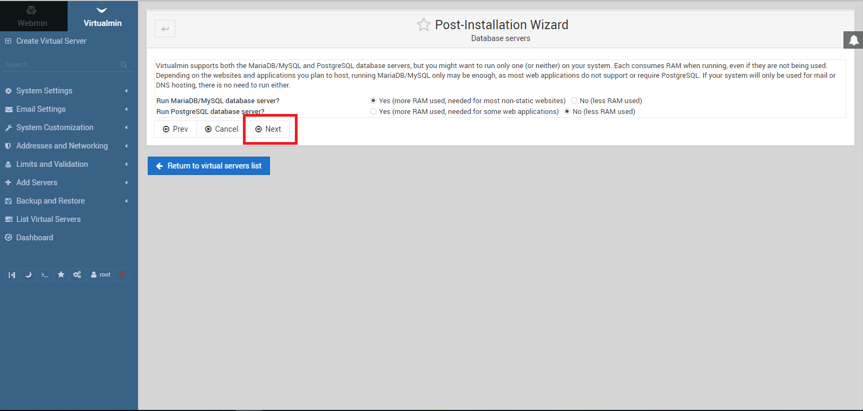This screenshot has height=411, width=863.
Task: Click Next to continue the wizard
Action: click(268, 129)
